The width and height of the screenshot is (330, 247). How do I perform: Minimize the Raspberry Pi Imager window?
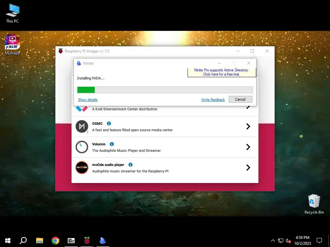pyautogui.click(x=238, y=51)
